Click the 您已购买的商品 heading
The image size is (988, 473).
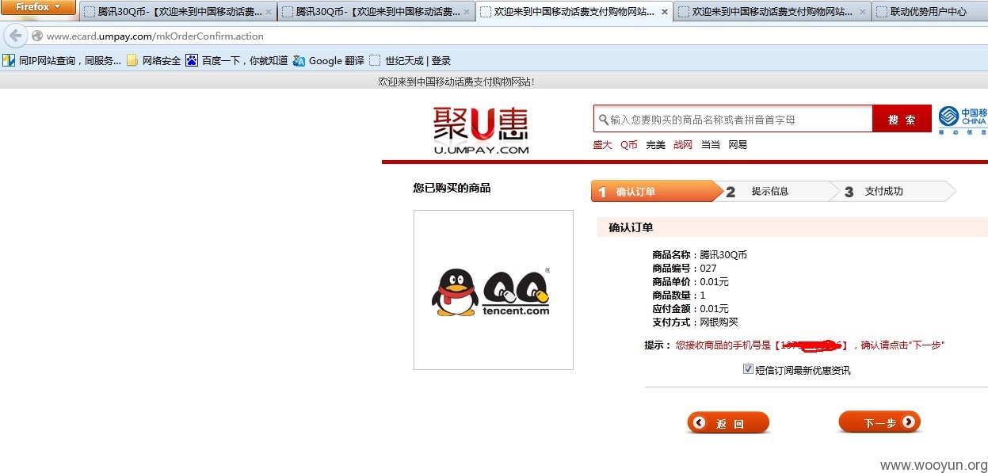click(452, 189)
